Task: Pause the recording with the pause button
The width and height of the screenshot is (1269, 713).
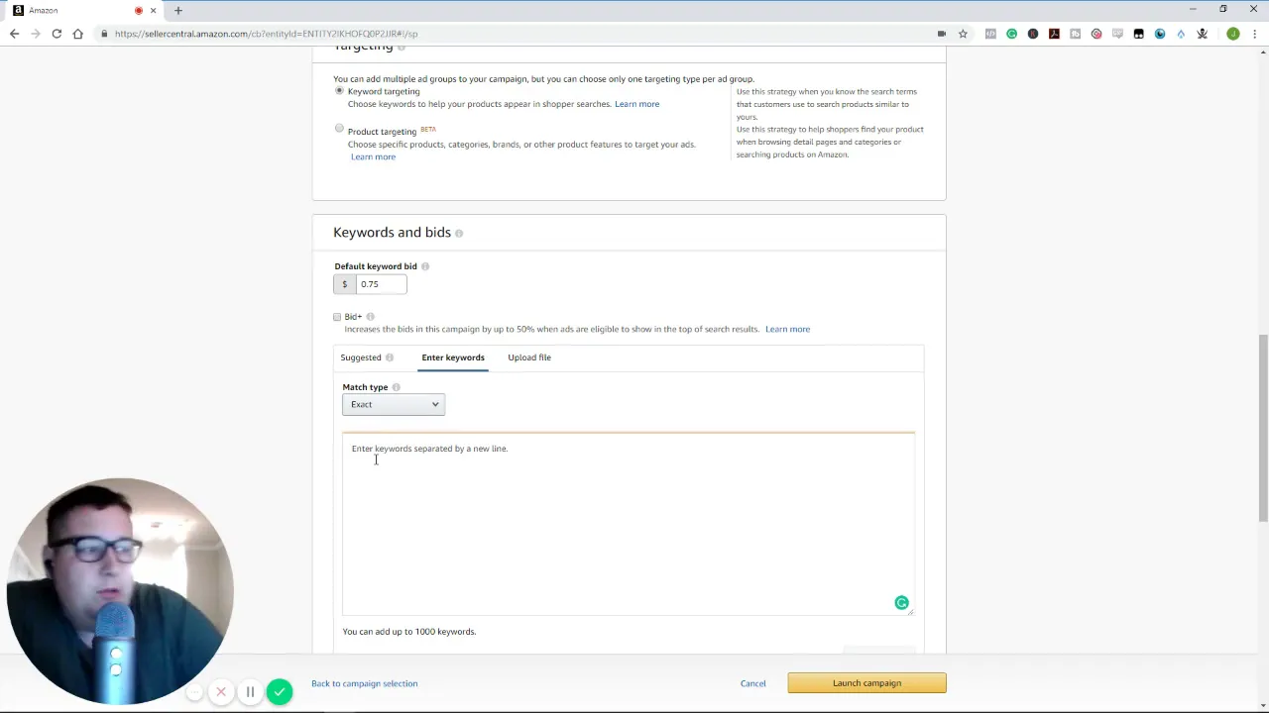Action: pos(250,692)
